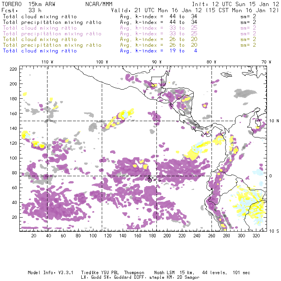Click the 'Init: 12 UTC Sun 15 Jan 12' text
Image resolution: width=281 pixels, height=281 pixels.
coord(235,4)
